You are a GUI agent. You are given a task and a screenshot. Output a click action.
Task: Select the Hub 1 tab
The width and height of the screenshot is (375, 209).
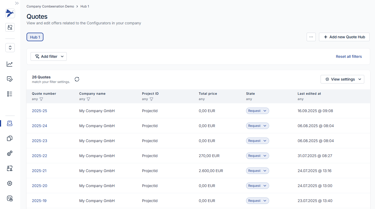[35, 37]
